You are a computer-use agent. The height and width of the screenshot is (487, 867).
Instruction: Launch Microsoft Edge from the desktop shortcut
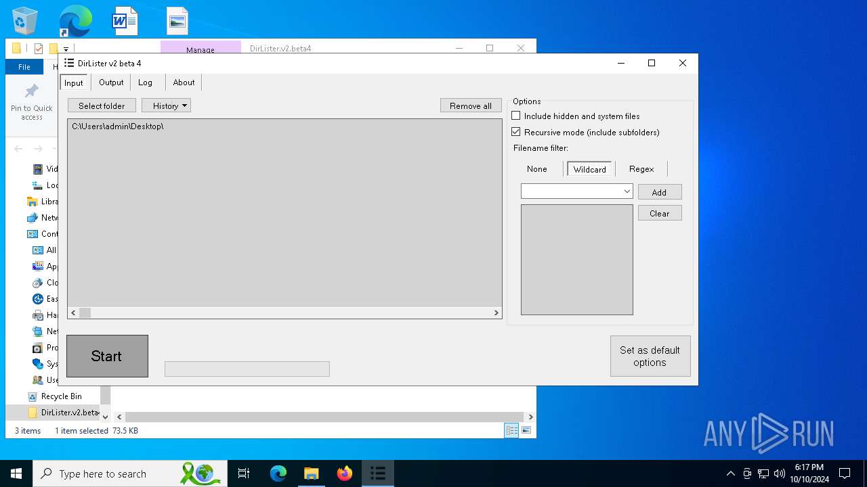coord(75,21)
